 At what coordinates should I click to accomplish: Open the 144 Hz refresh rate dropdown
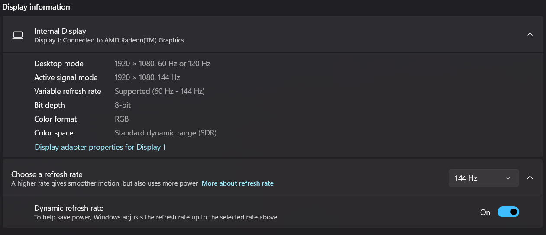tap(483, 178)
